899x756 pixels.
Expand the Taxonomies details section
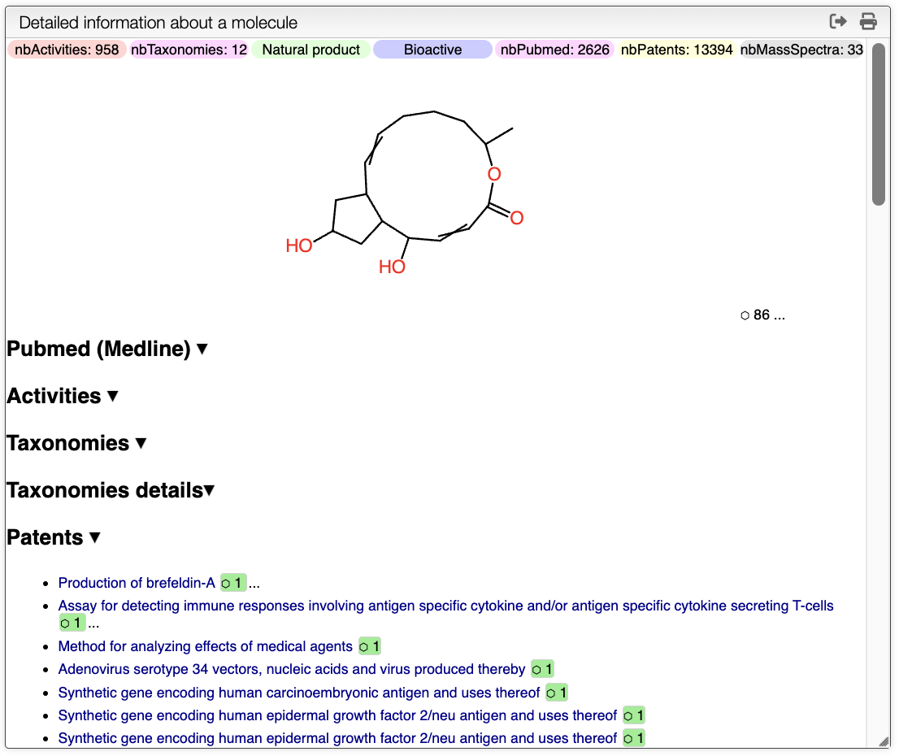point(111,490)
